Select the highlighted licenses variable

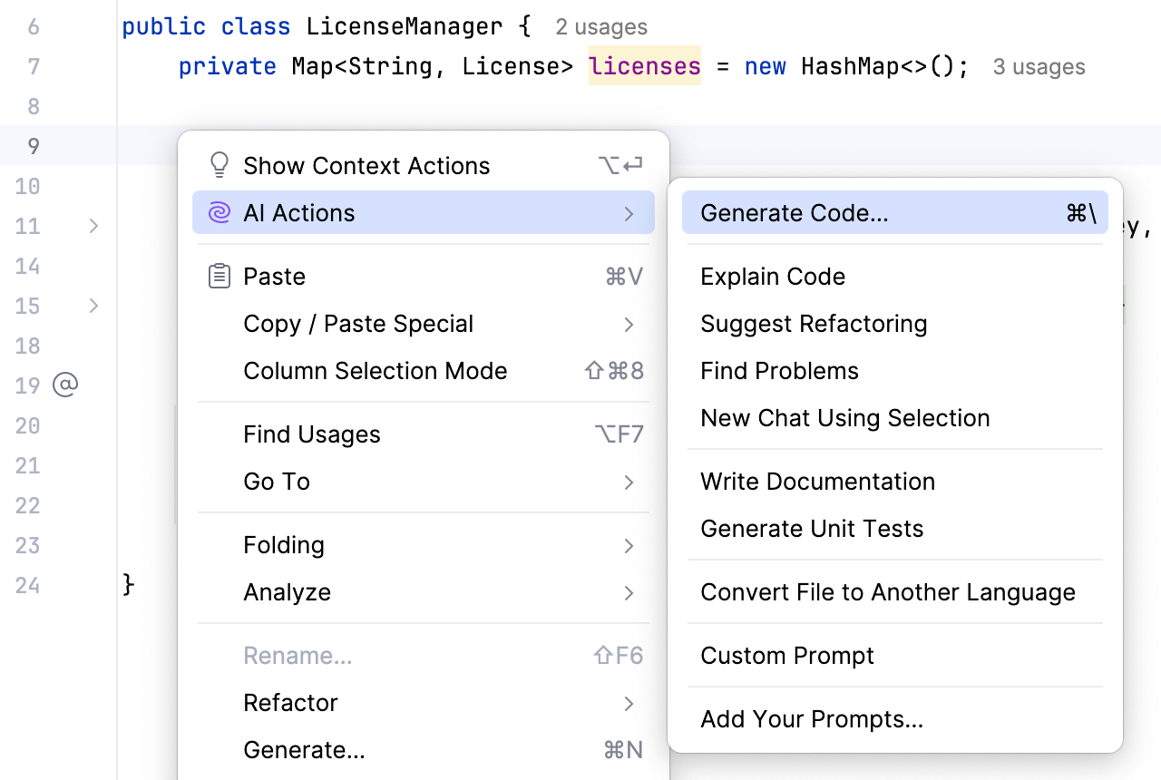tap(644, 65)
